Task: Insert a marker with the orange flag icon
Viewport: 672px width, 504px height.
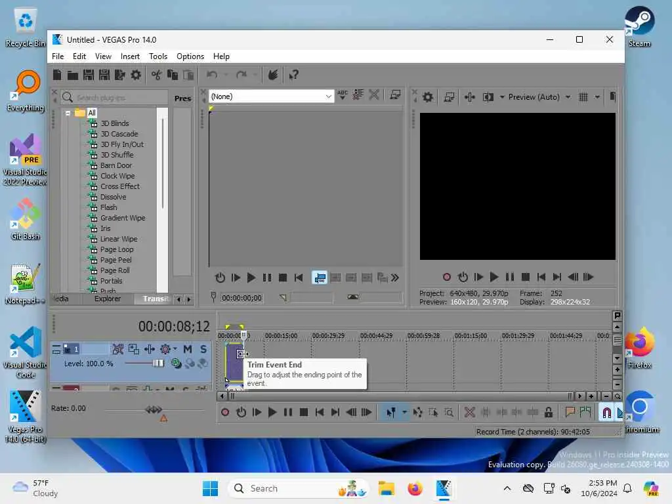Action: (570, 412)
